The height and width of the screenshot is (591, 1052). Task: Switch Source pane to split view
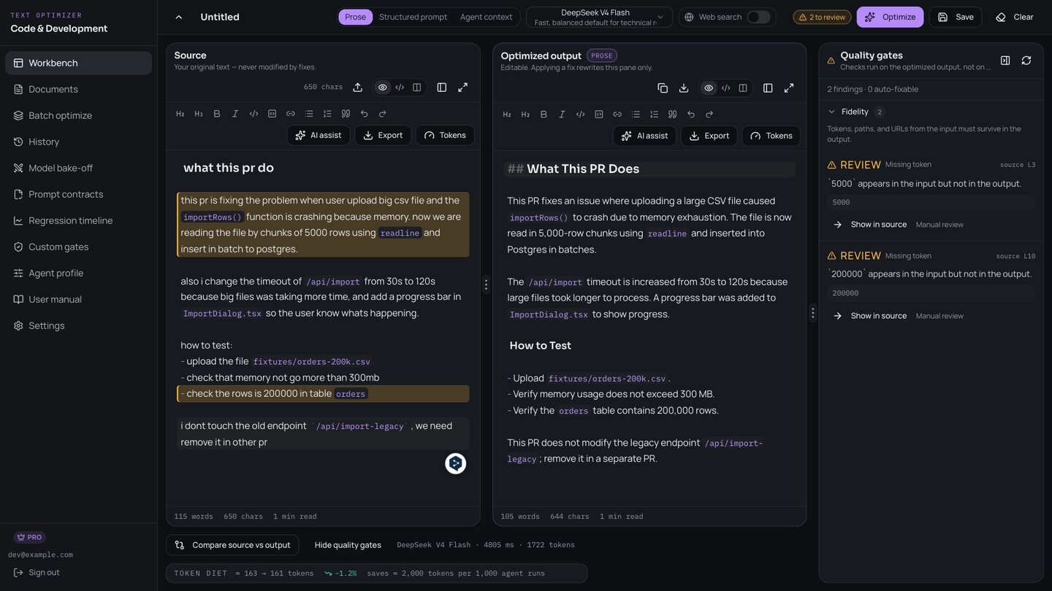point(416,88)
